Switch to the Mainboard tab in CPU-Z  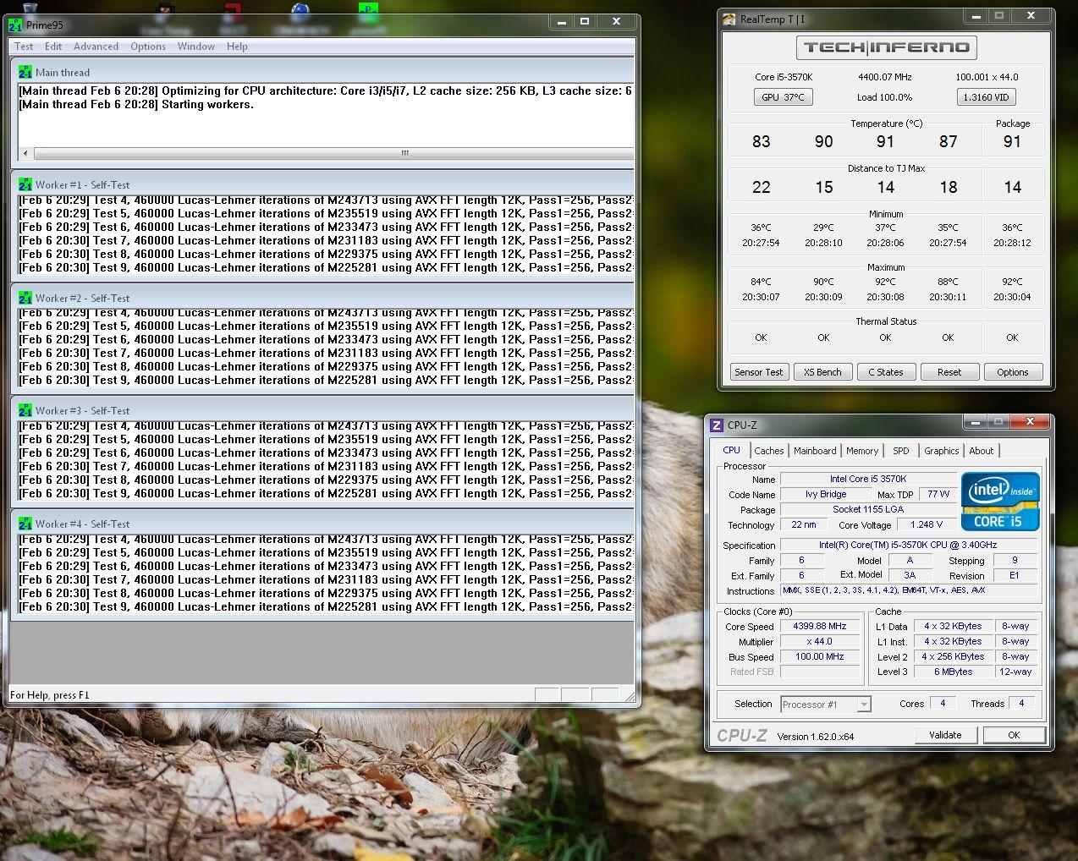(x=815, y=451)
